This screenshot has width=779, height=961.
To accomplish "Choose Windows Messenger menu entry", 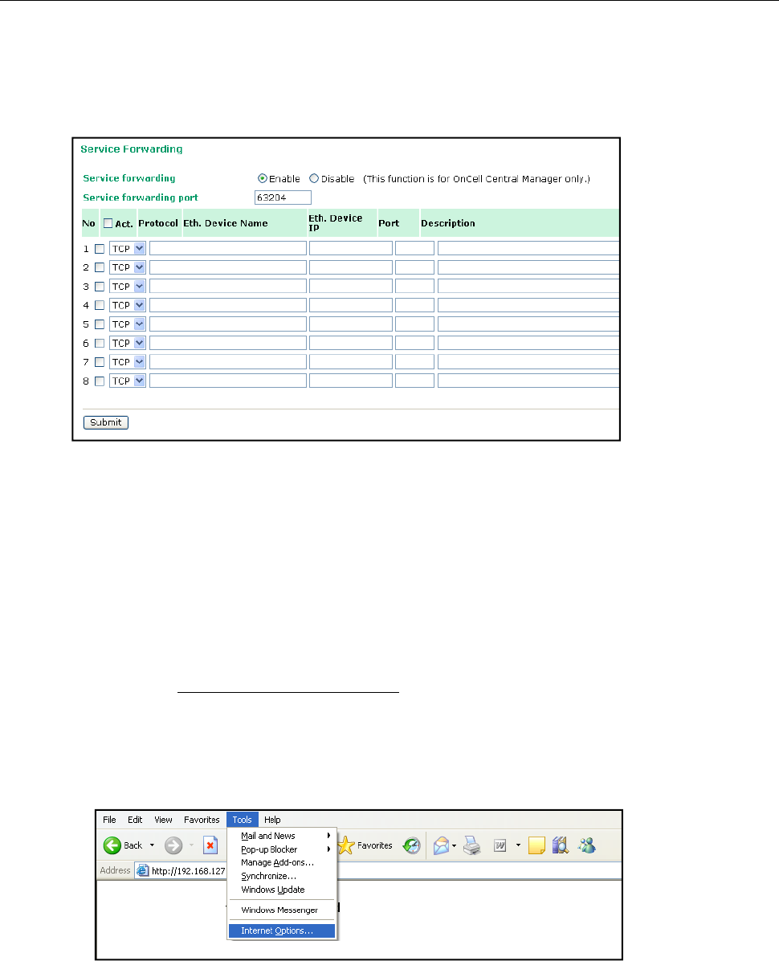I will (x=282, y=910).
